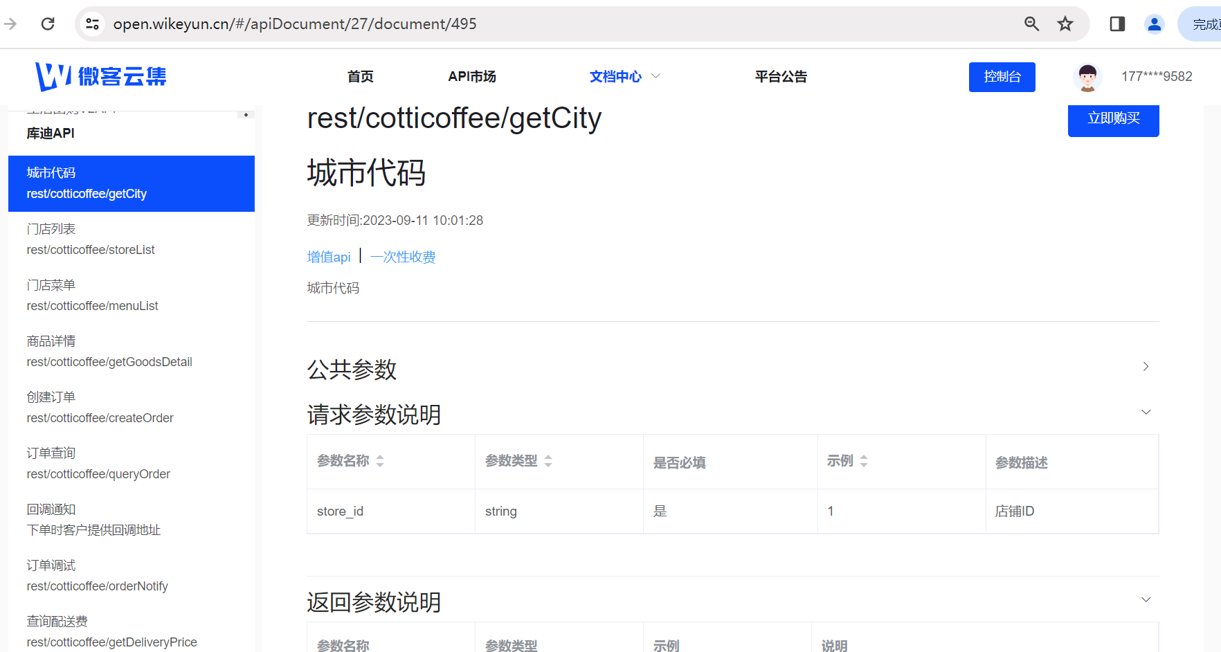Viewport: 1221px width, 652px height.
Task: Click the user avatar picture
Action: [1087, 77]
